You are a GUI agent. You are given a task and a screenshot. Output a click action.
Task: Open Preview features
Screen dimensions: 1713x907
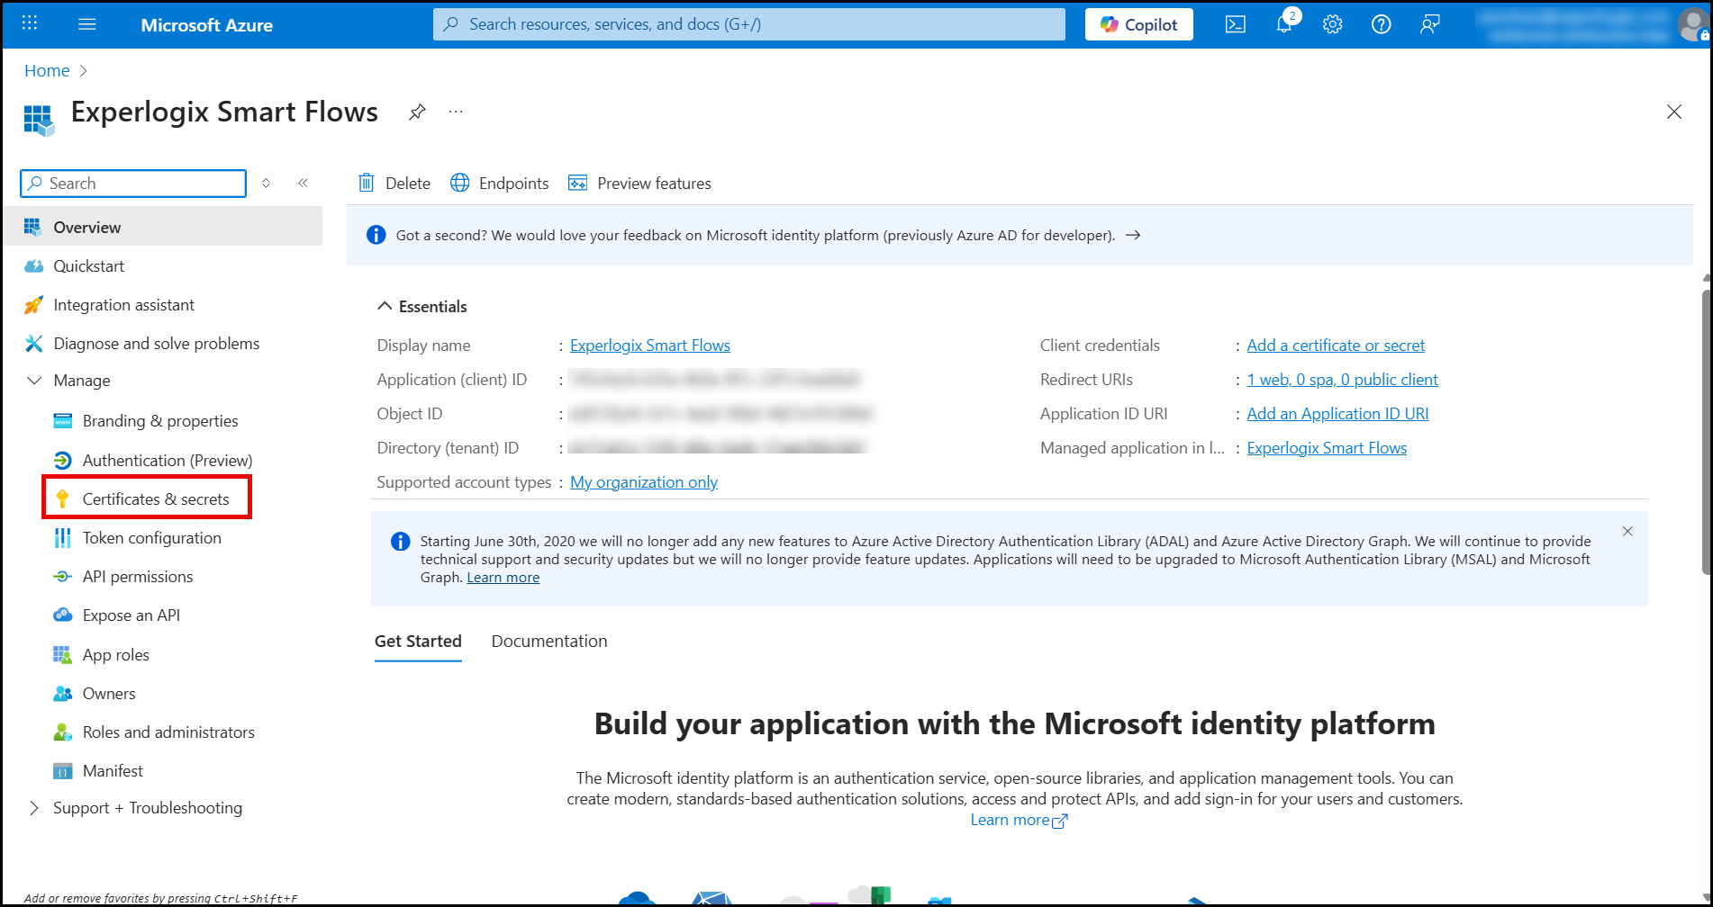click(639, 184)
